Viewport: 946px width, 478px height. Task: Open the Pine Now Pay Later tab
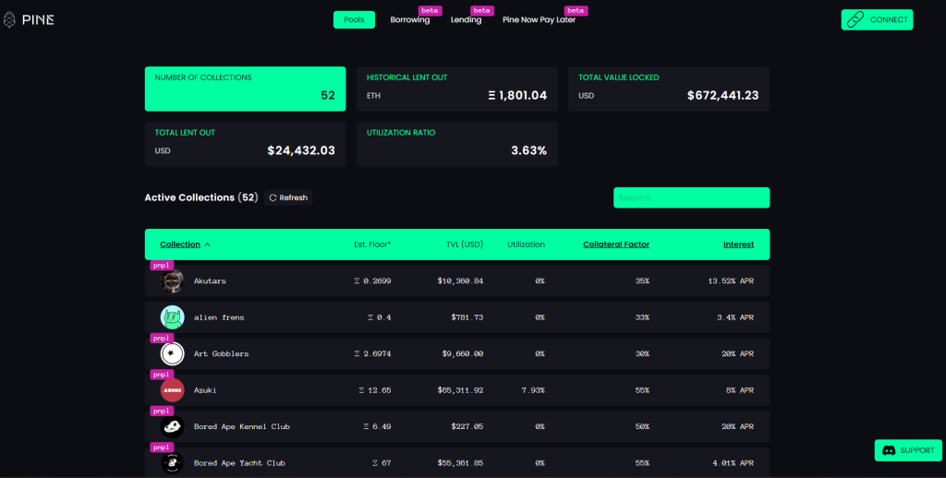point(539,20)
